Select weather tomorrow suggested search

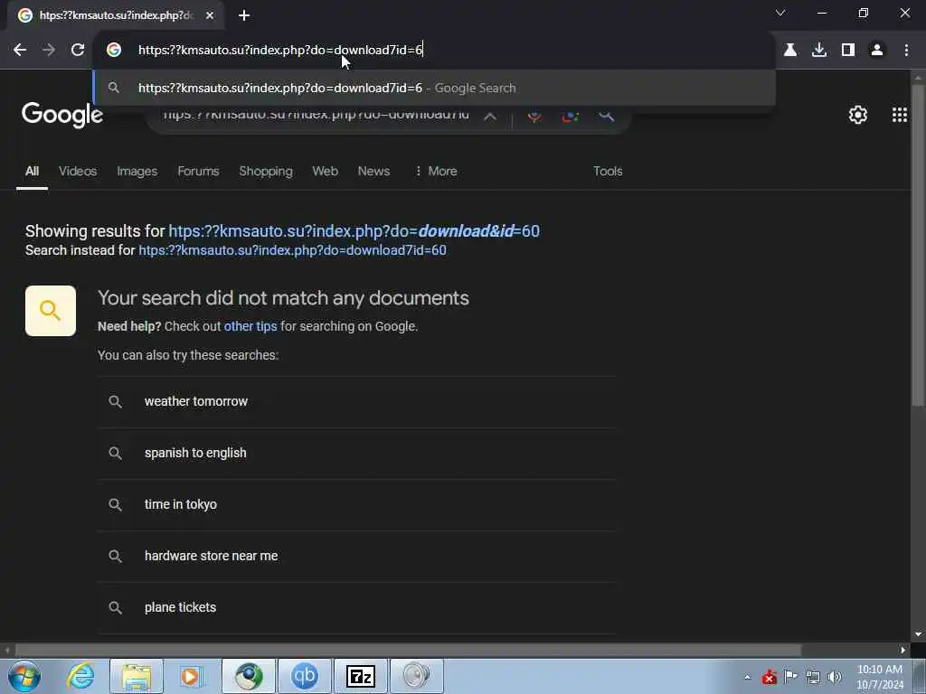tap(357, 402)
